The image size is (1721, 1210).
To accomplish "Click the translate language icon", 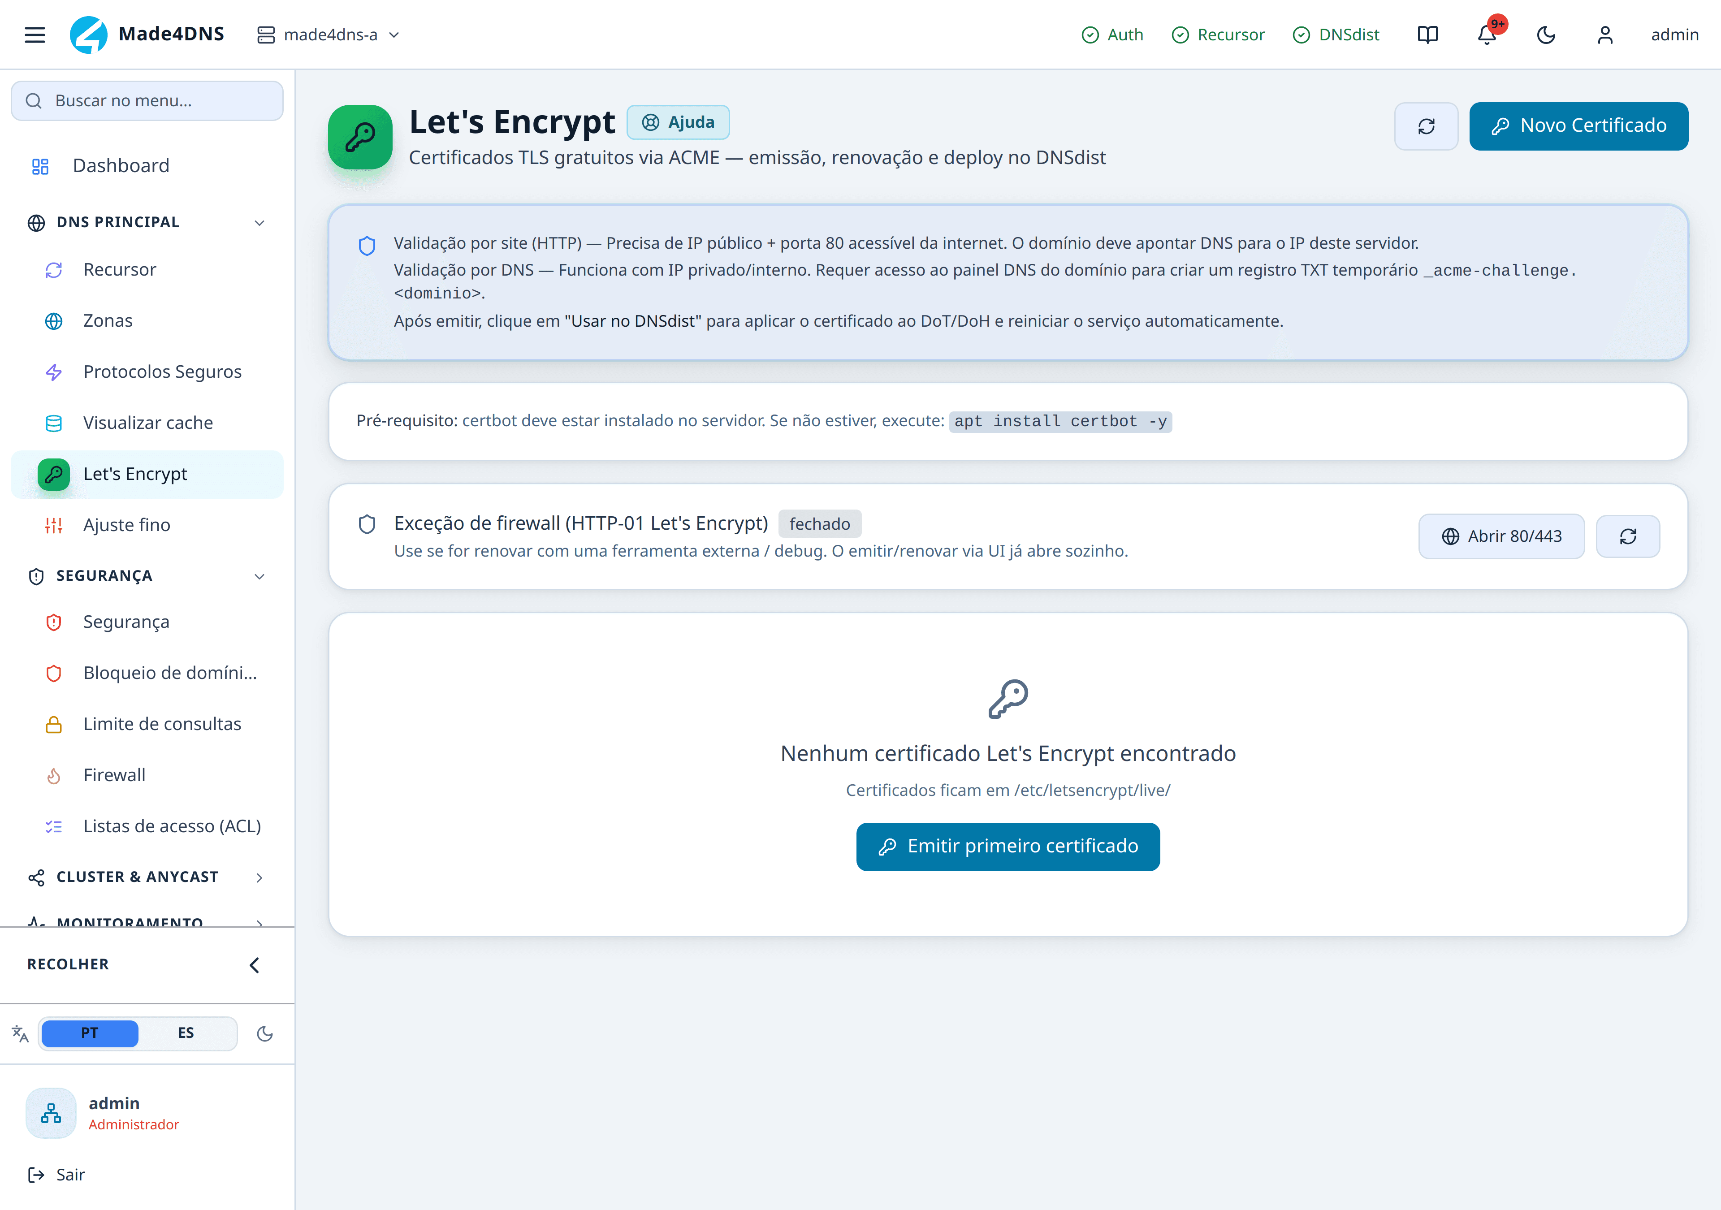I will coord(20,1034).
